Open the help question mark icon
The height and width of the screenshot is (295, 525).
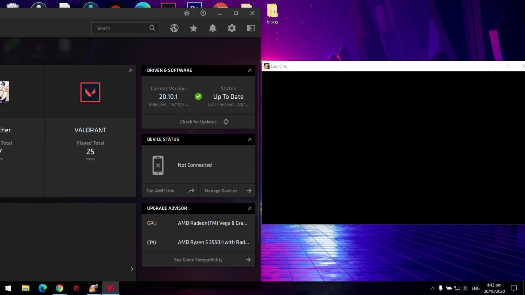(203, 13)
